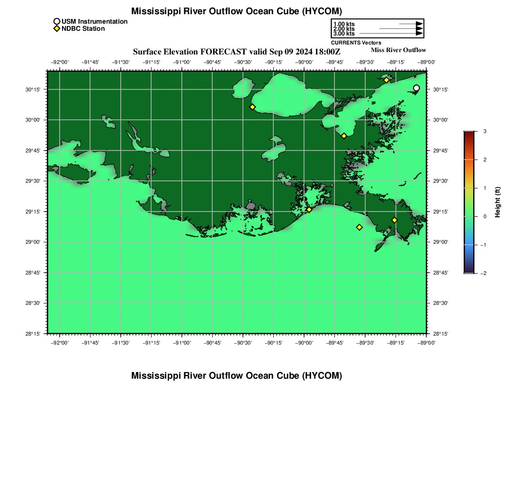The image size is (521, 497).
Task: Click the 3.00 kts arrow in currents legend
Action: pos(391,33)
